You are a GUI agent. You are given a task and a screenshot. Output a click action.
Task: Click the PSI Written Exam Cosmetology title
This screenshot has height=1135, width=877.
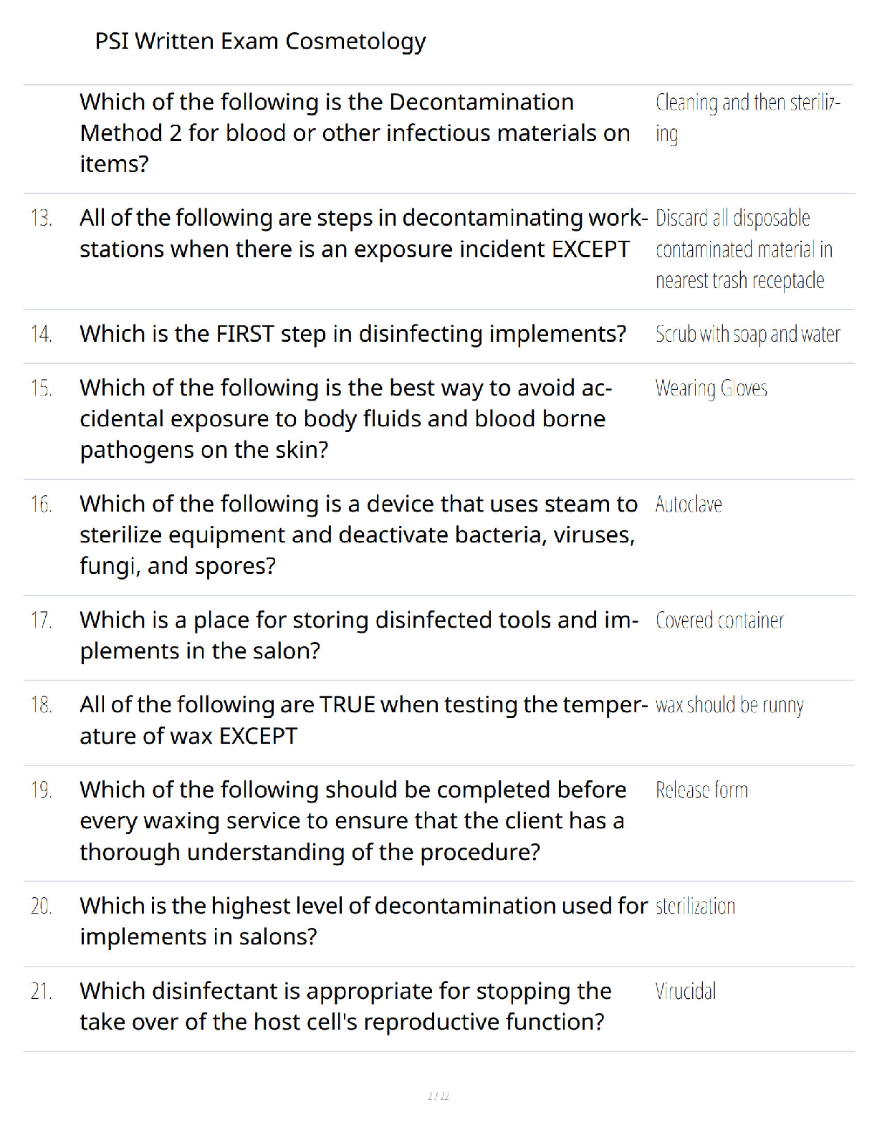[260, 42]
